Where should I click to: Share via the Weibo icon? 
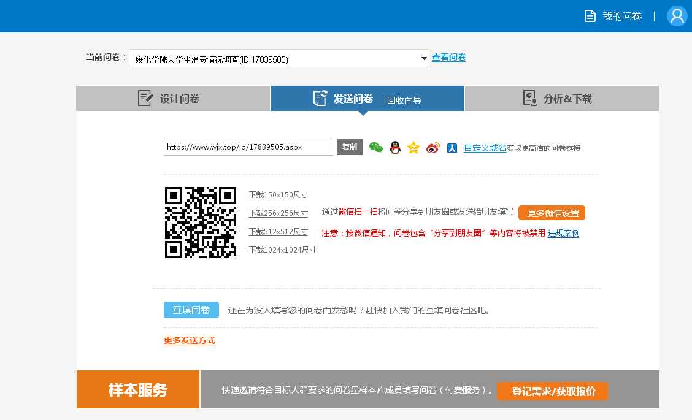coord(433,148)
